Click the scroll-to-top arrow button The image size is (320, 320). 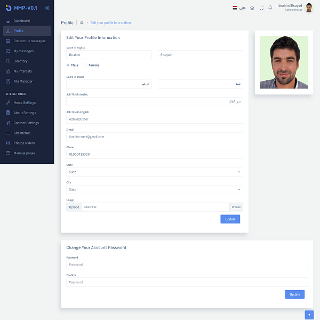coord(309,315)
